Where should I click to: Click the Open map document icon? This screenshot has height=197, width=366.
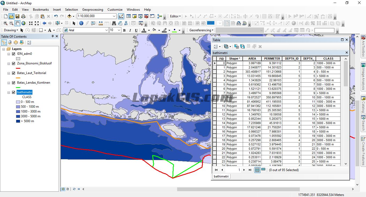tap(11, 16)
